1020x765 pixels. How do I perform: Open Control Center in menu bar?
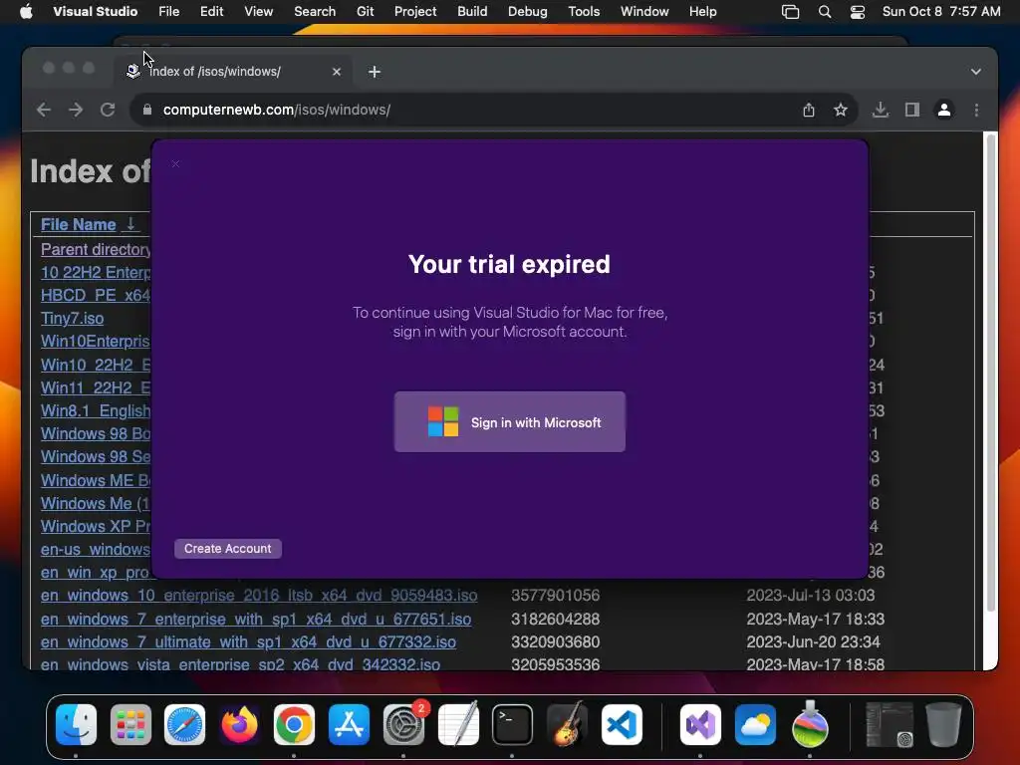[x=858, y=12]
